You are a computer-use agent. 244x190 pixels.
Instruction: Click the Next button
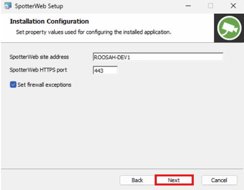(174, 180)
